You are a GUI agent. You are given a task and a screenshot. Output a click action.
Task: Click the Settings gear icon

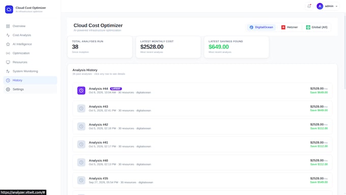point(8,90)
